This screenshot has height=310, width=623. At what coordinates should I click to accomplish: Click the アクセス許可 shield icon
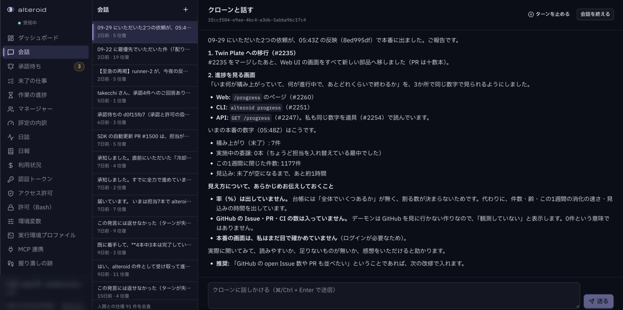[x=11, y=193]
